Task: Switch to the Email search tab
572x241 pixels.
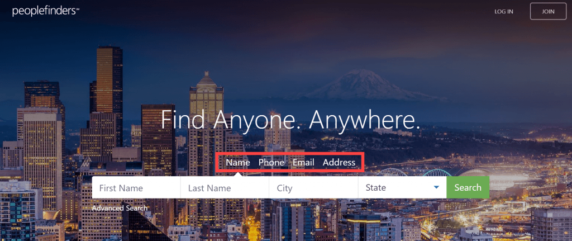Action: click(303, 163)
